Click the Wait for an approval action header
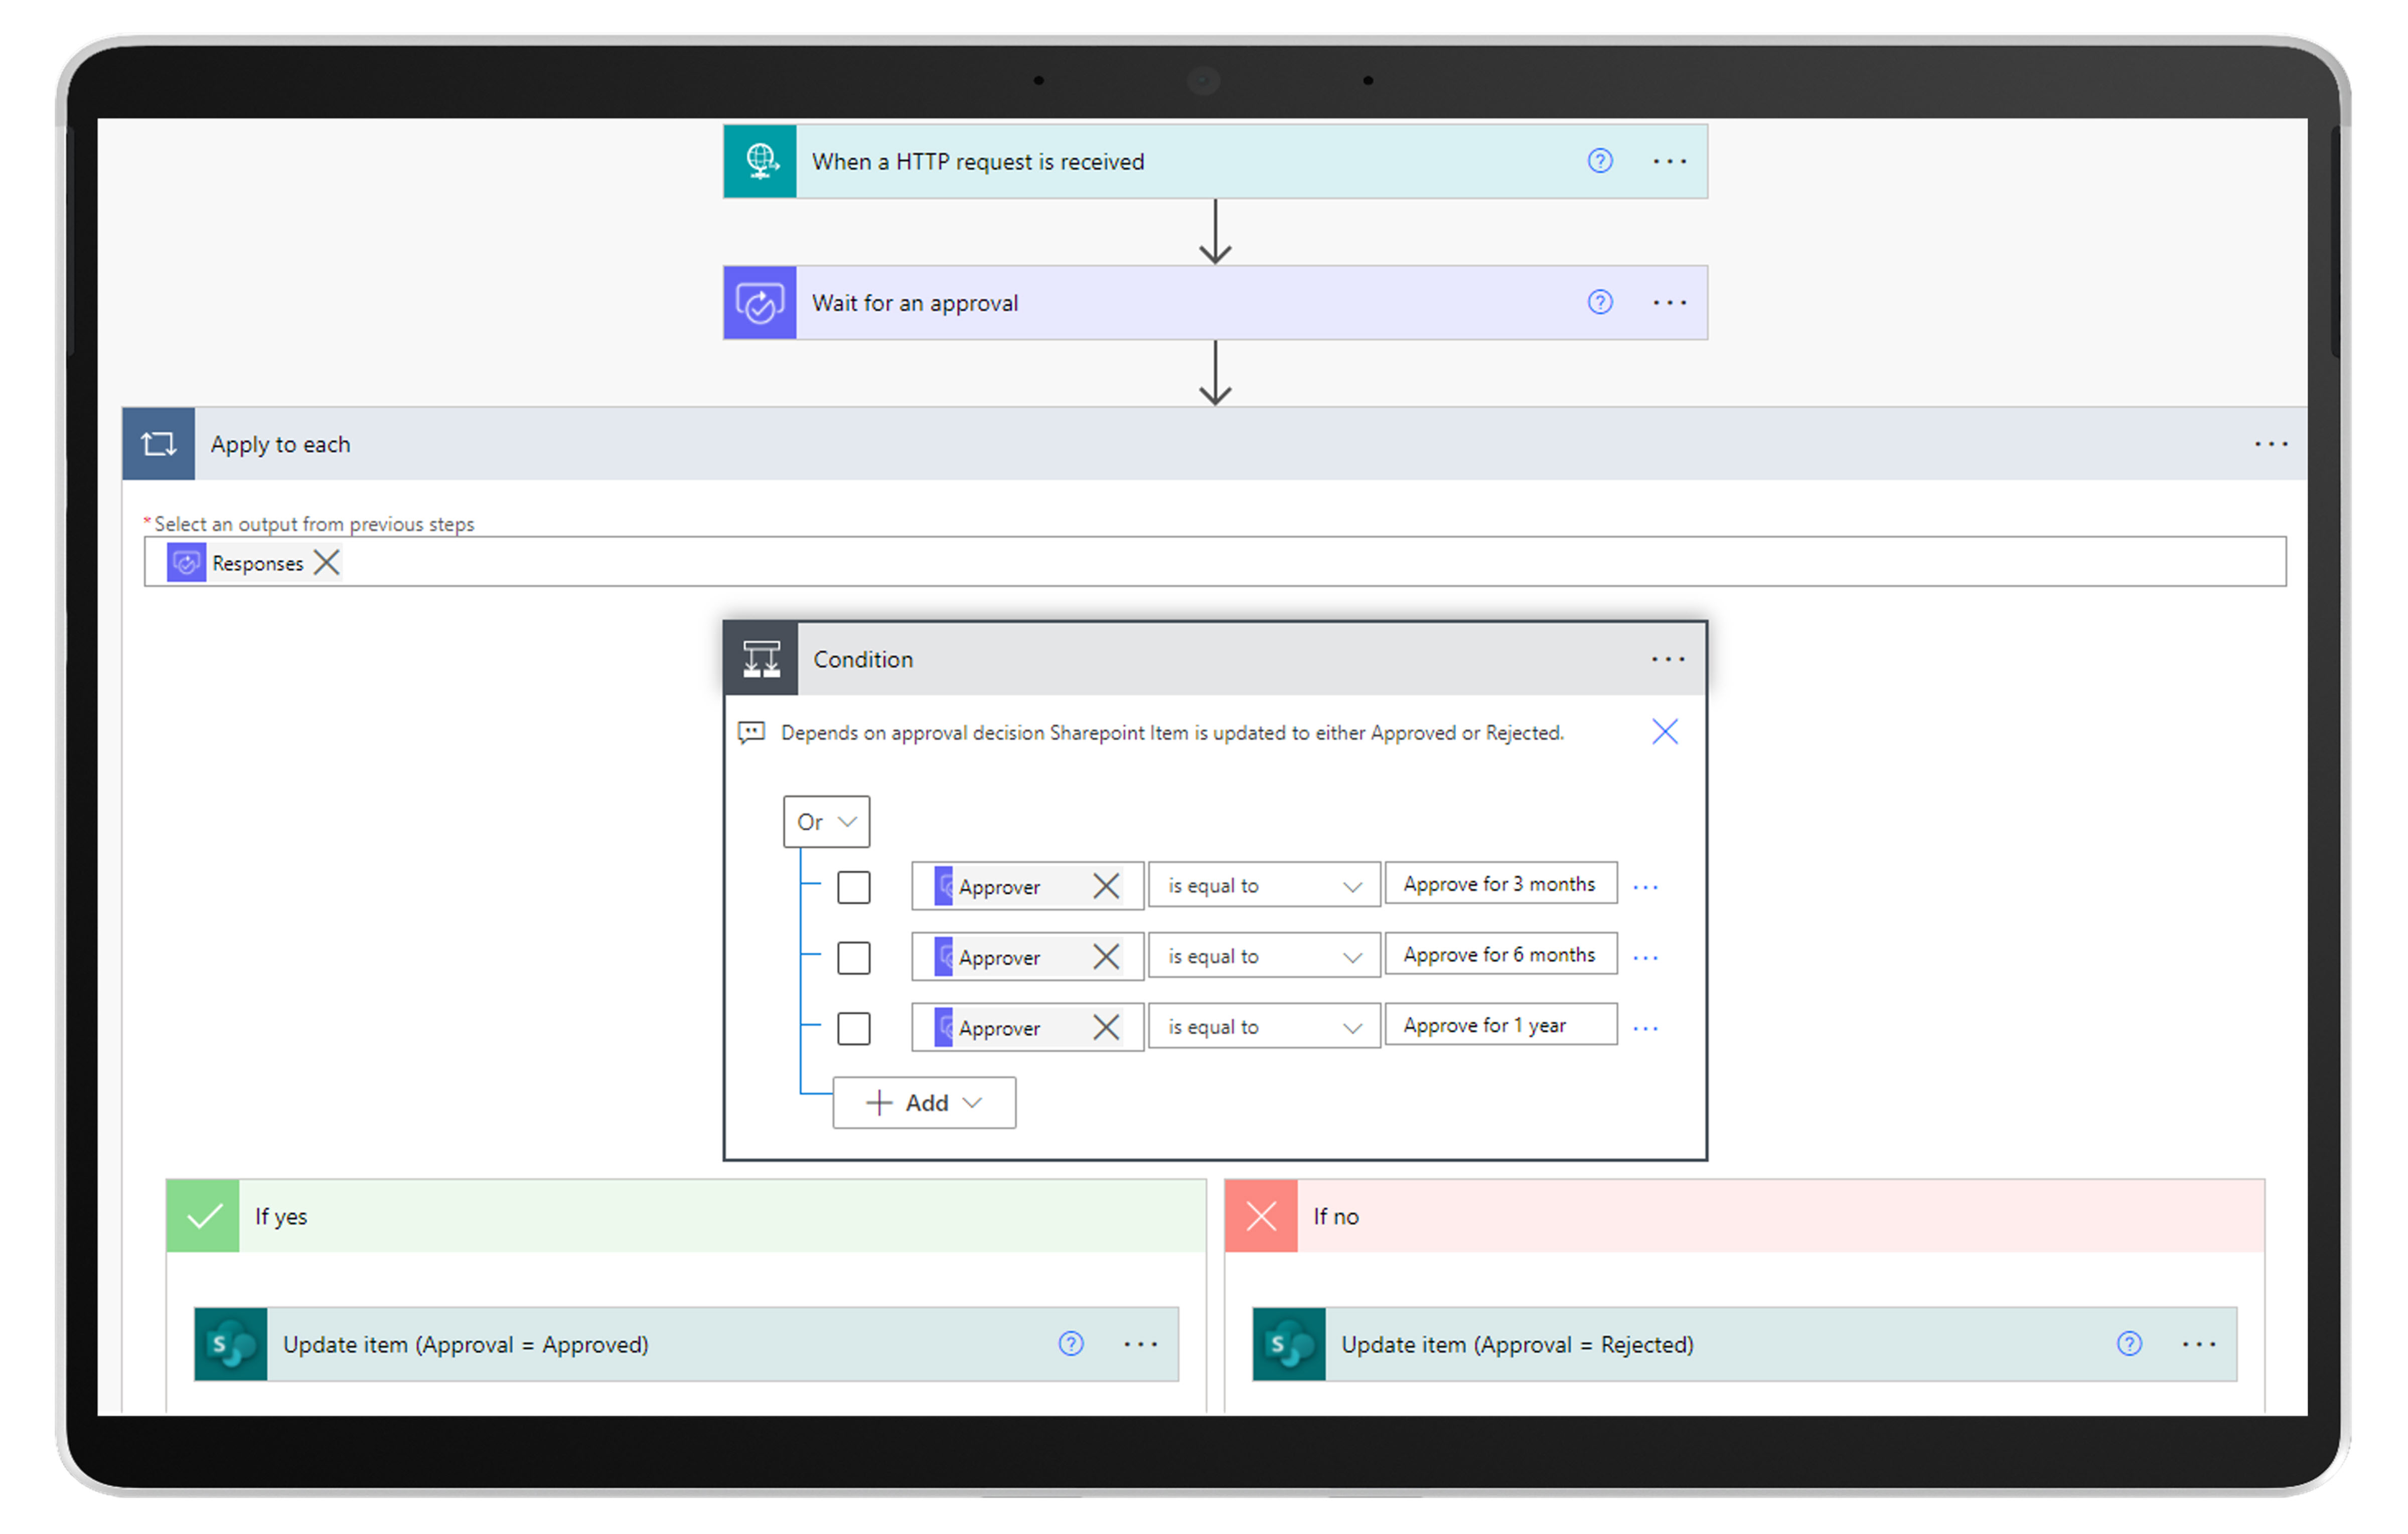This screenshot has height=1534, width=2408. pyautogui.click(x=1100, y=302)
